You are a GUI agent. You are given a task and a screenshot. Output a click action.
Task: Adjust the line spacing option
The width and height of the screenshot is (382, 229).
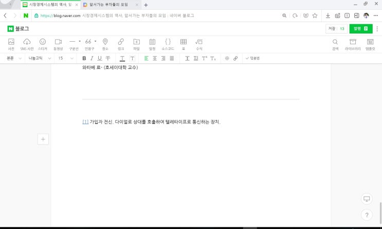click(187, 58)
